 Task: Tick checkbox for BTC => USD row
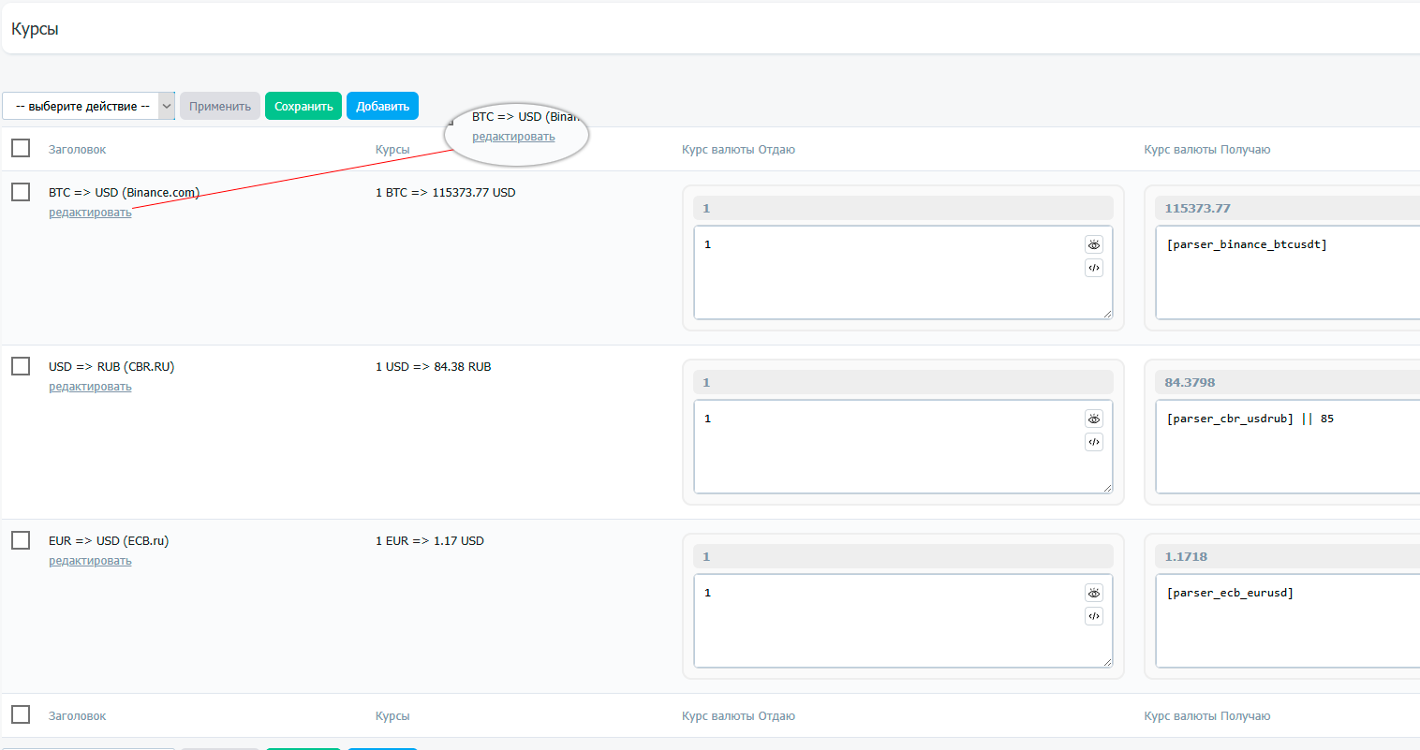click(x=21, y=192)
